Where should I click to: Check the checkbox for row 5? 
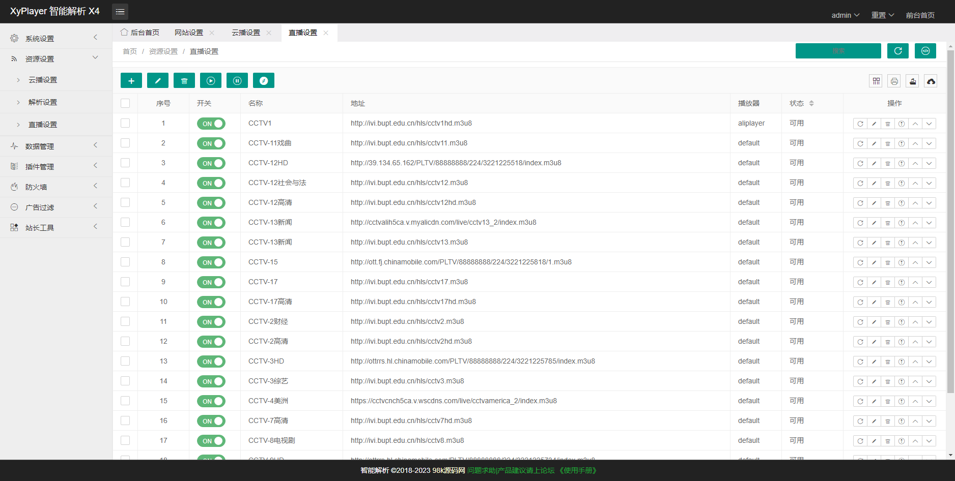125,202
